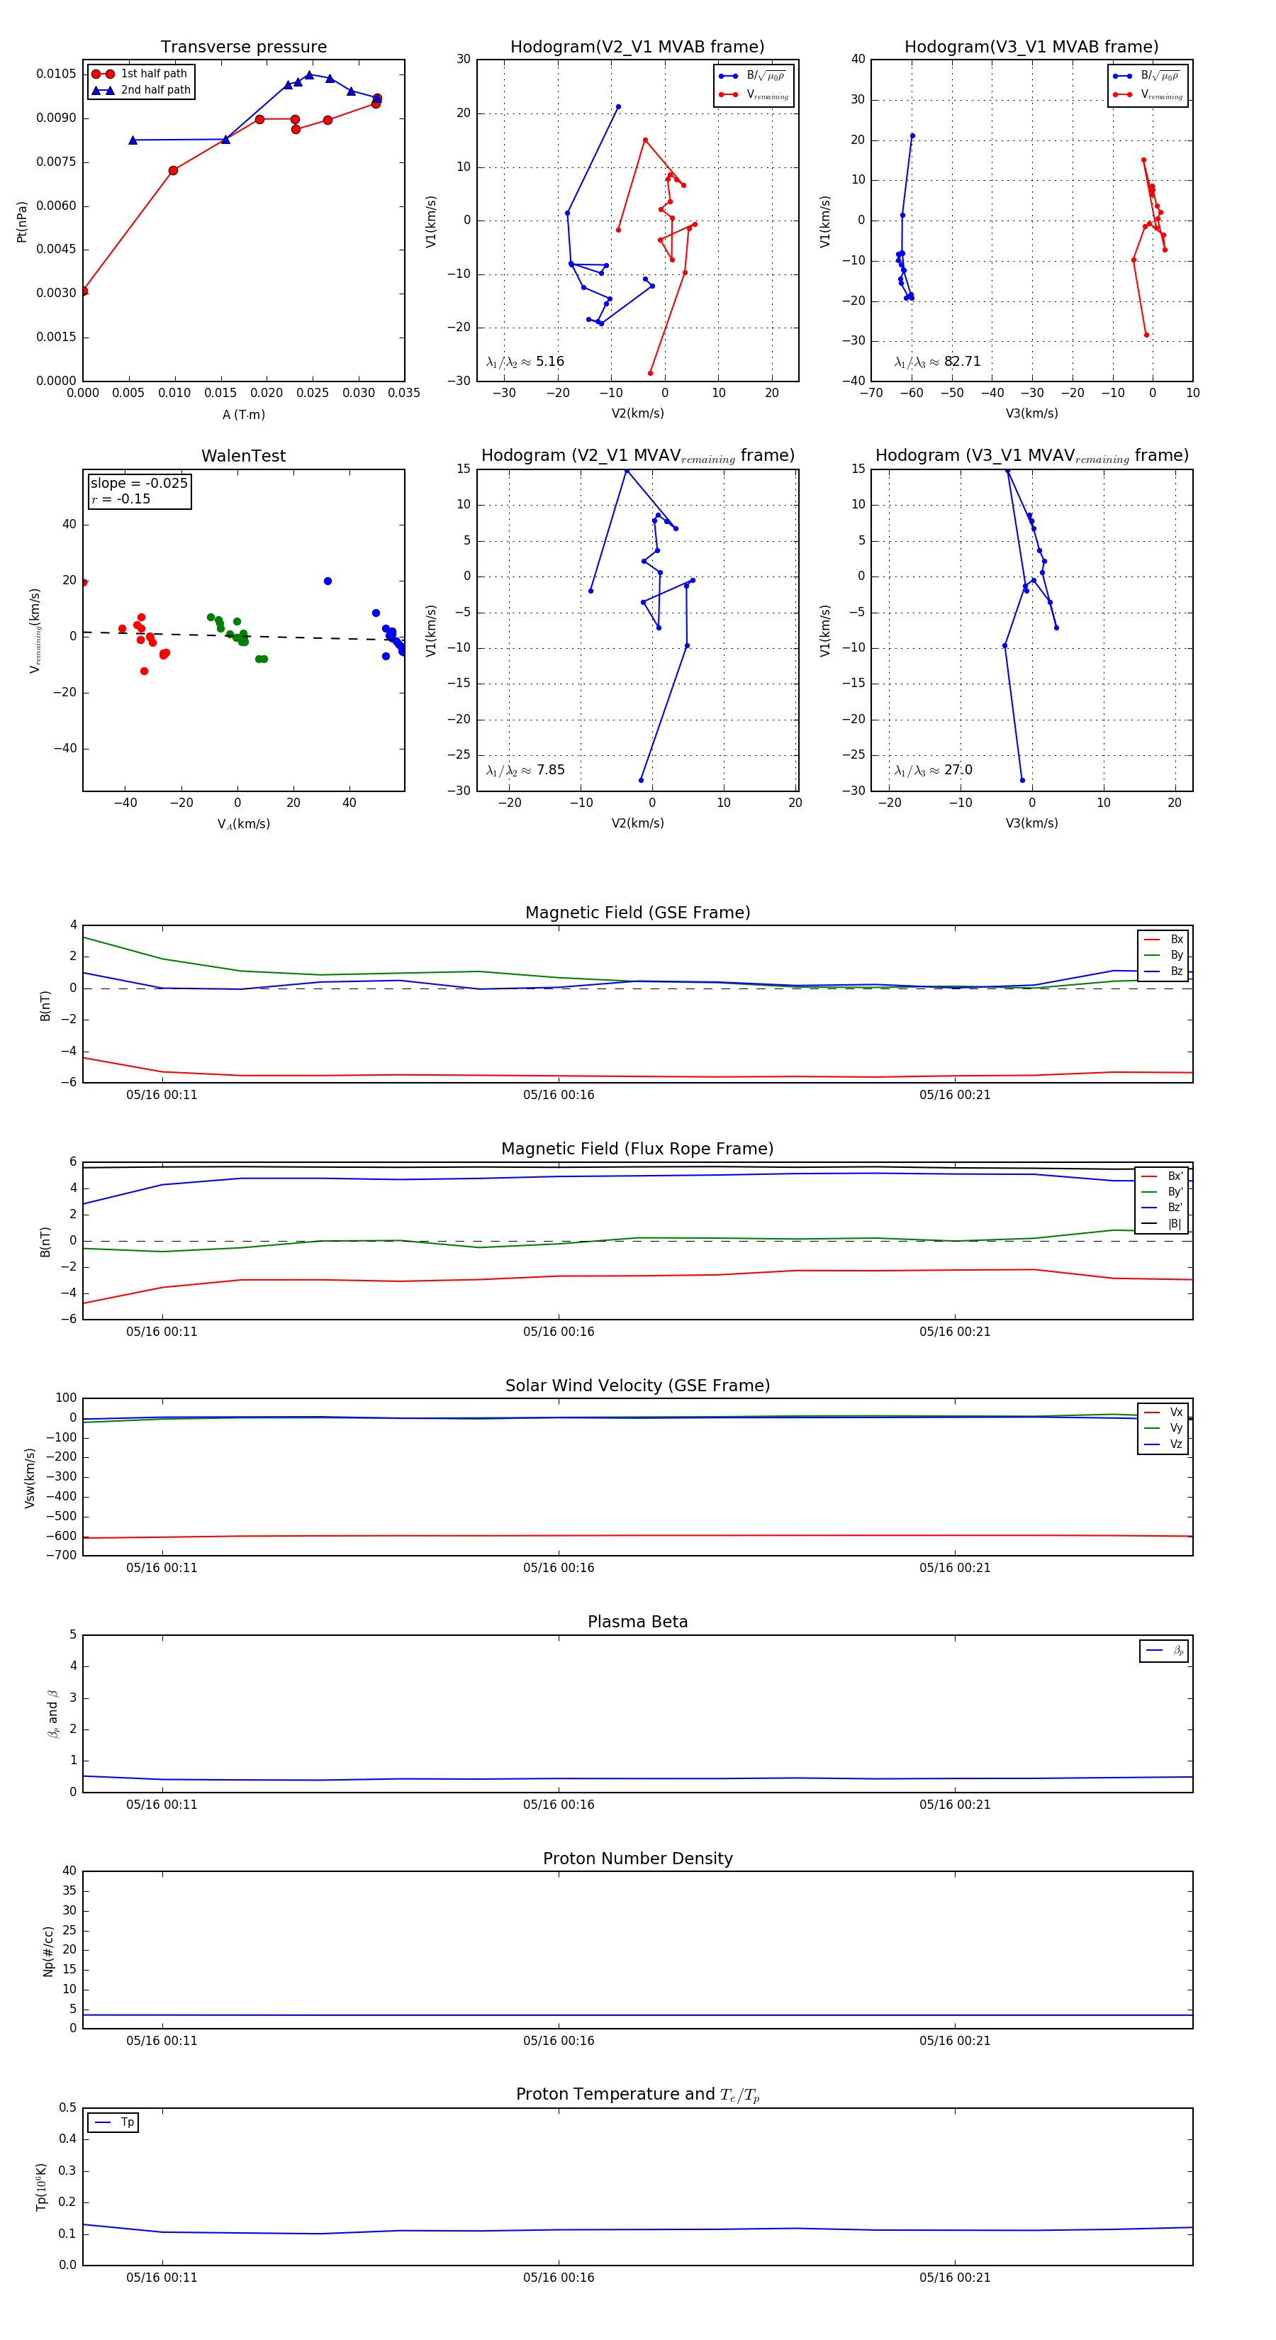The height and width of the screenshot is (2340, 1276).
Task: Click the isolated blue WalenTest point near V_A 32
Action: tap(328, 581)
